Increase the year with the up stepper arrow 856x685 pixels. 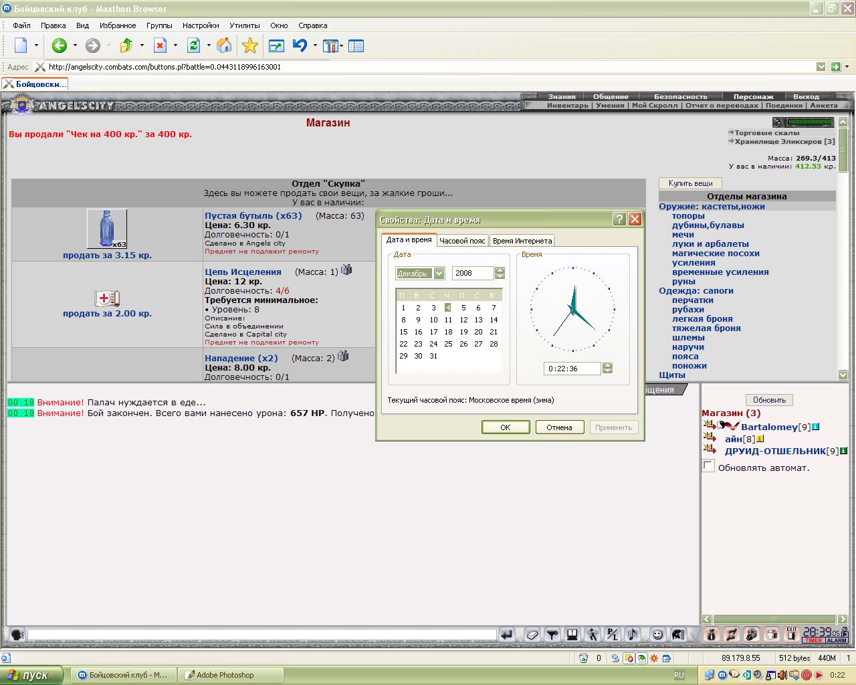pos(500,270)
